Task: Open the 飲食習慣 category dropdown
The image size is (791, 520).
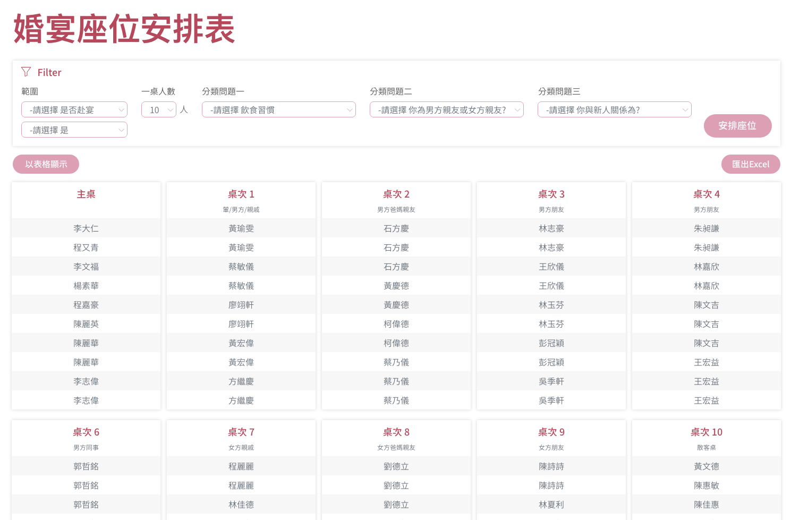Action: click(x=278, y=110)
